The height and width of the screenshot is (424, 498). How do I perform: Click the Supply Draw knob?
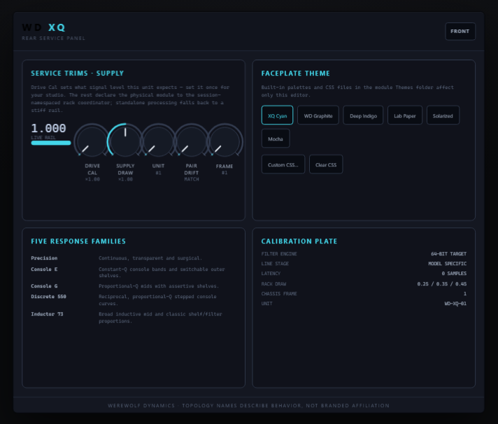125,141
